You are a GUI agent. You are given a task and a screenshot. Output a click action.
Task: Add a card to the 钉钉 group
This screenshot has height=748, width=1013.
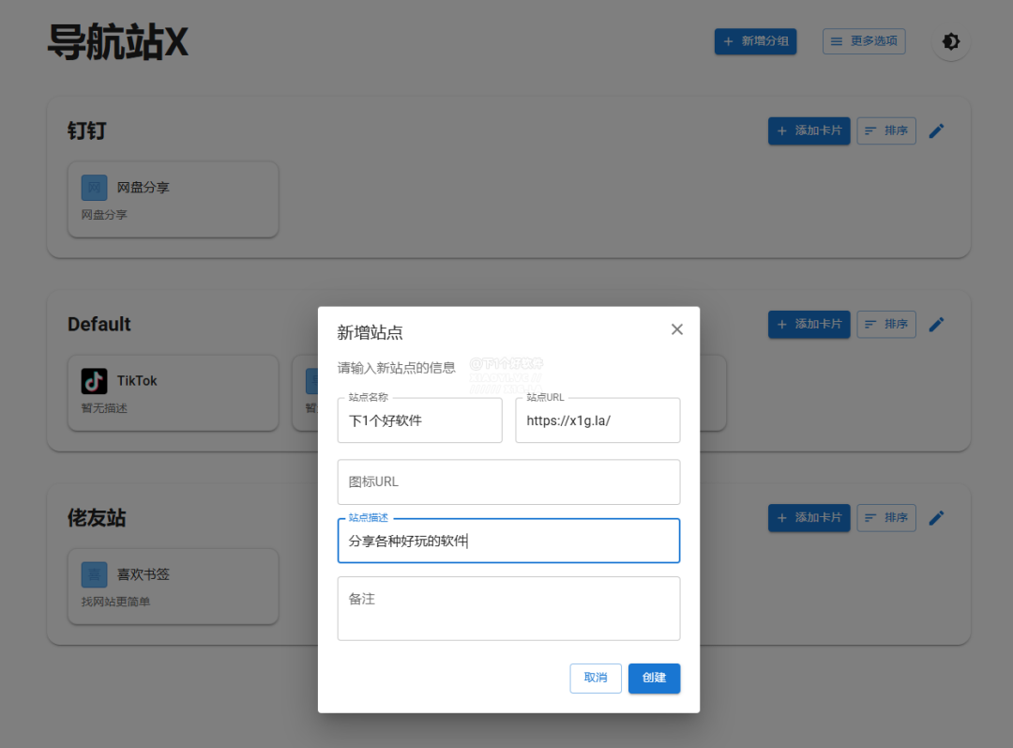(x=809, y=130)
